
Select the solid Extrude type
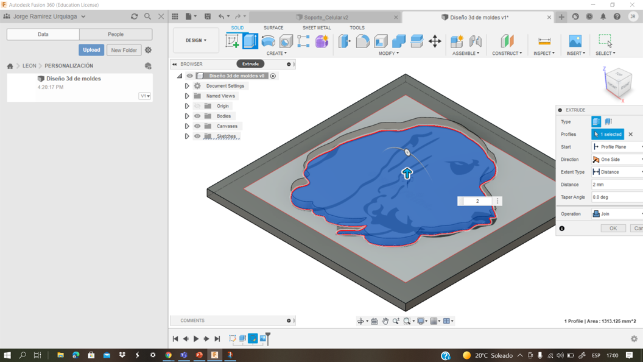pos(596,121)
